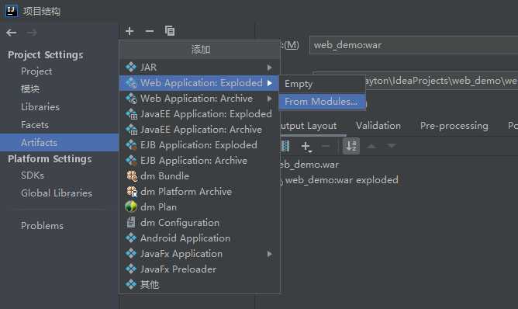The height and width of the screenshot is (309, 518).
Task: Expand the JAR submenu arrow
Action: (270, 68)
